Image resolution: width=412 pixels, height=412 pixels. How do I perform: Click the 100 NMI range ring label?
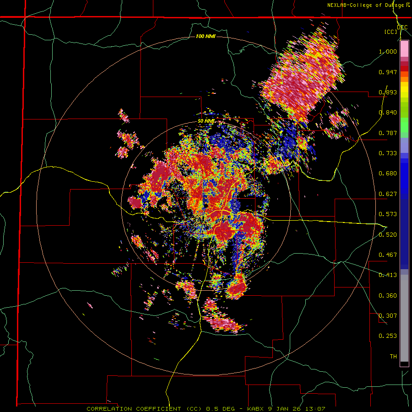[206, 36]
